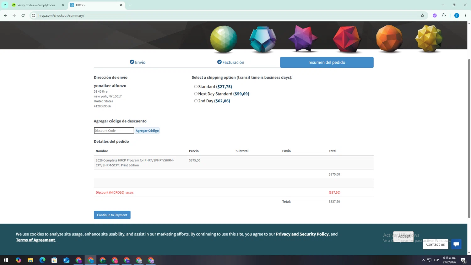Open the tab search dropdown arrow
The height and width of the screenshot is (265, 471).
tap(5, 5)
